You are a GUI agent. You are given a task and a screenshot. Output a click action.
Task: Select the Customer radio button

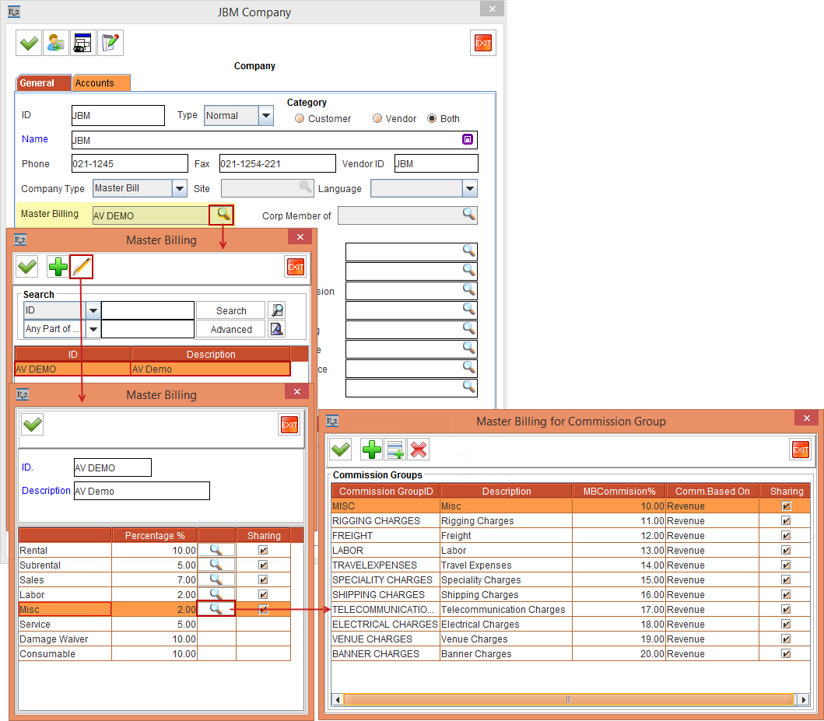click(x=299, y=119)
